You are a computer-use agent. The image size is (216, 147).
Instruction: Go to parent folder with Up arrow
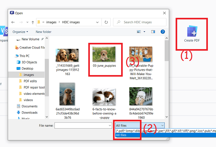pos(33,22)
